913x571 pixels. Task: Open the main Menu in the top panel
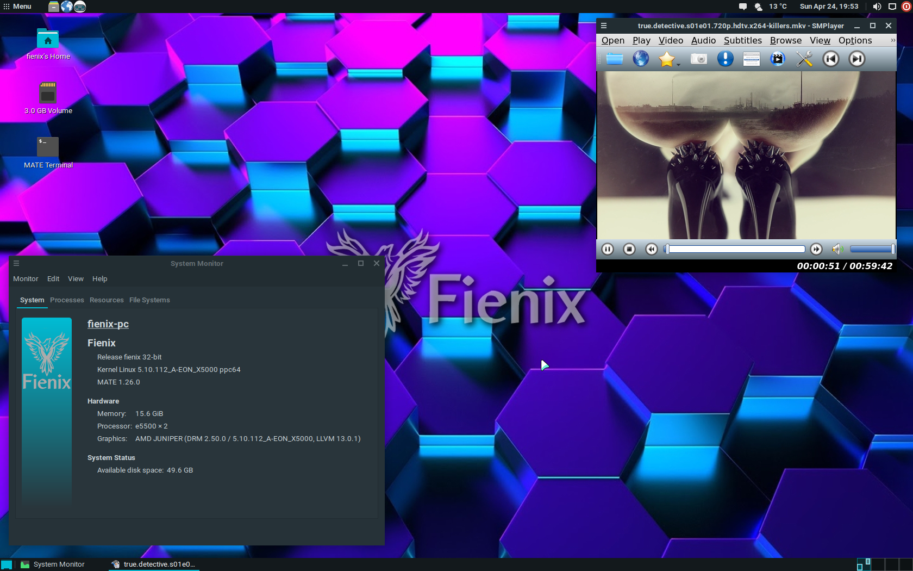coord(17,7)
